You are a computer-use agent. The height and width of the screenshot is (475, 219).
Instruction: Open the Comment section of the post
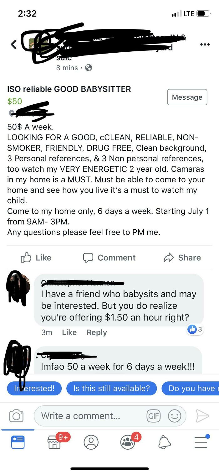tap(109, 258)
